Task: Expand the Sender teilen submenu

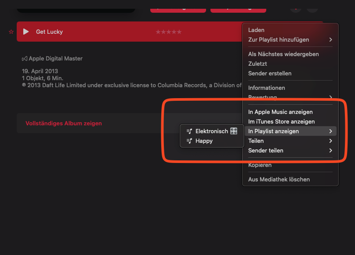Action: coord(330,151)
